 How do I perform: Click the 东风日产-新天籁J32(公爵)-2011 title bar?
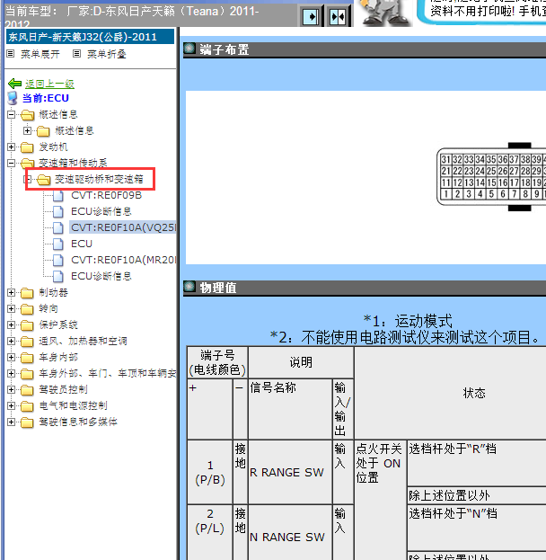pyautogui.click(x=91, y=37)
